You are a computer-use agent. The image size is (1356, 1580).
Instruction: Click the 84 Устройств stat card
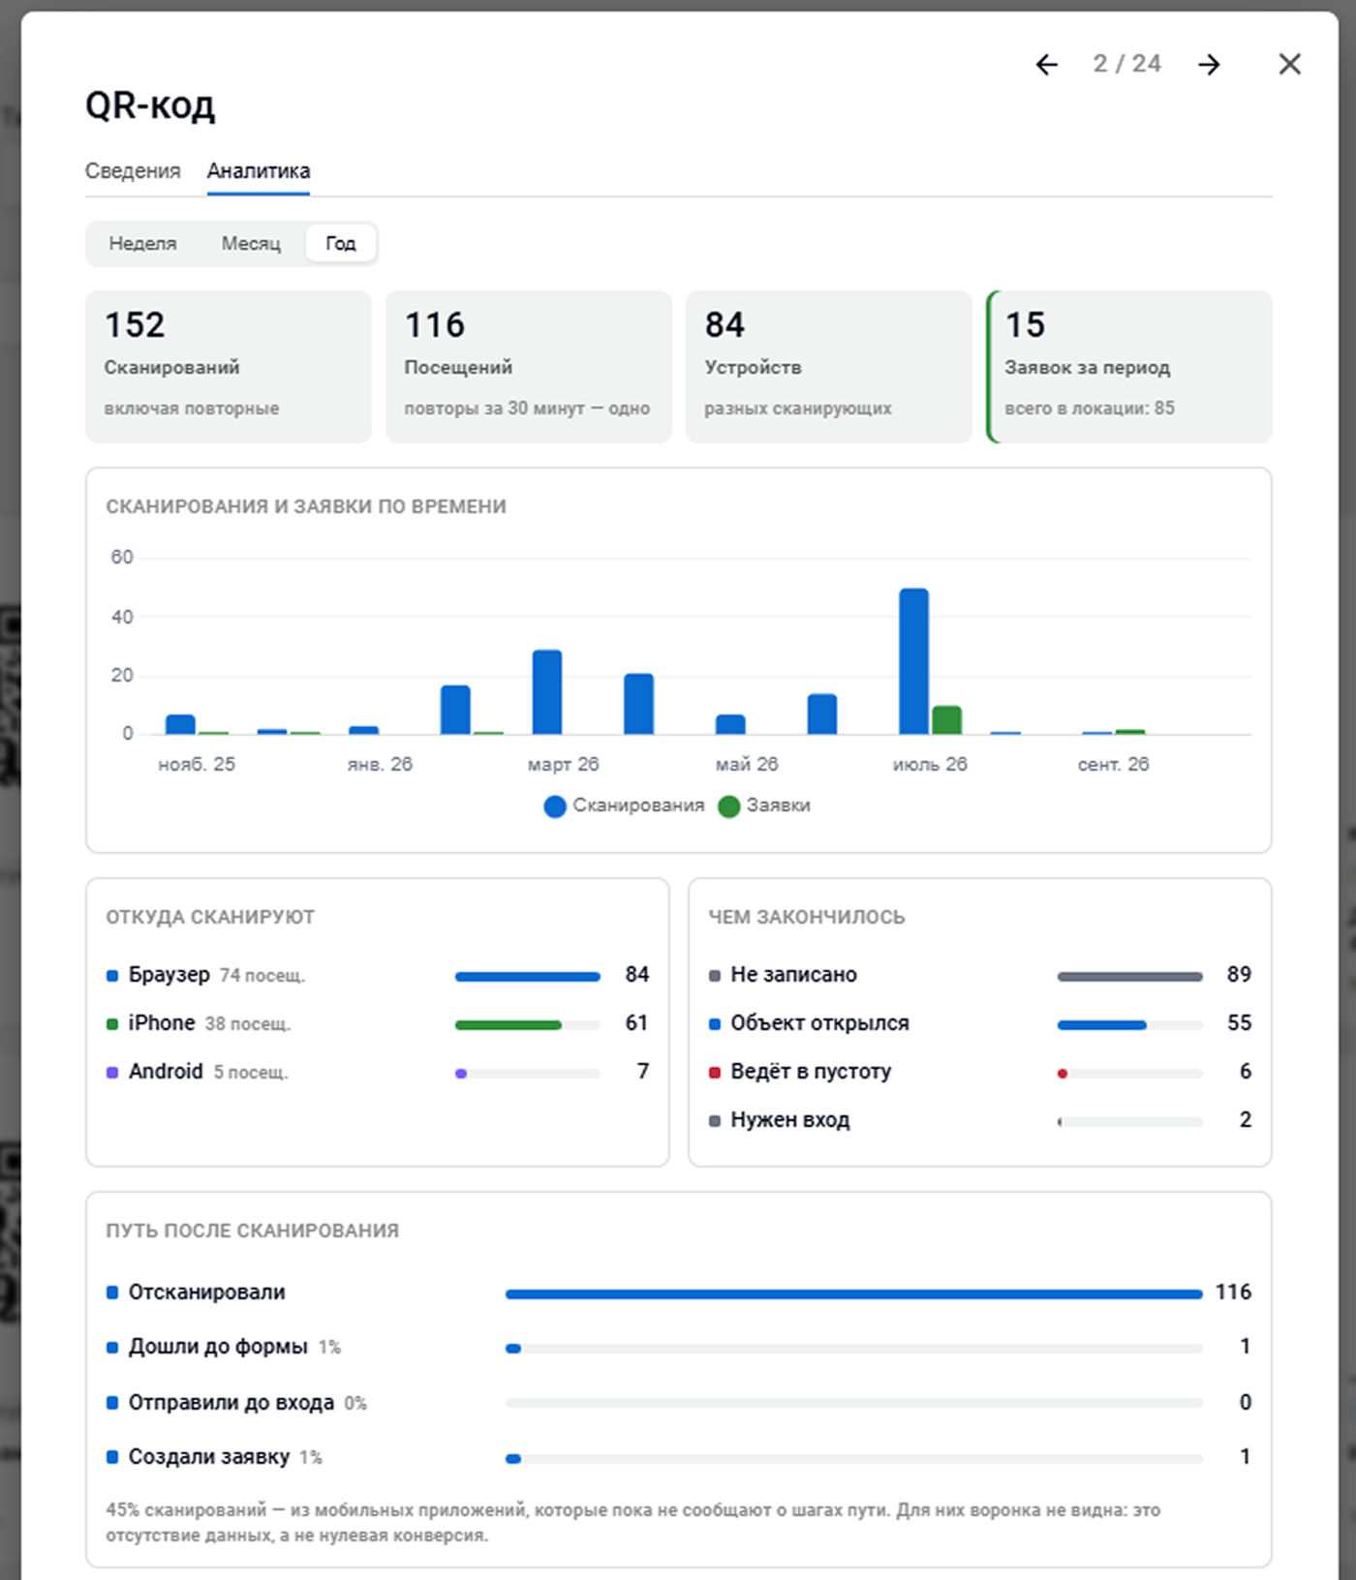tap(829, 367)
